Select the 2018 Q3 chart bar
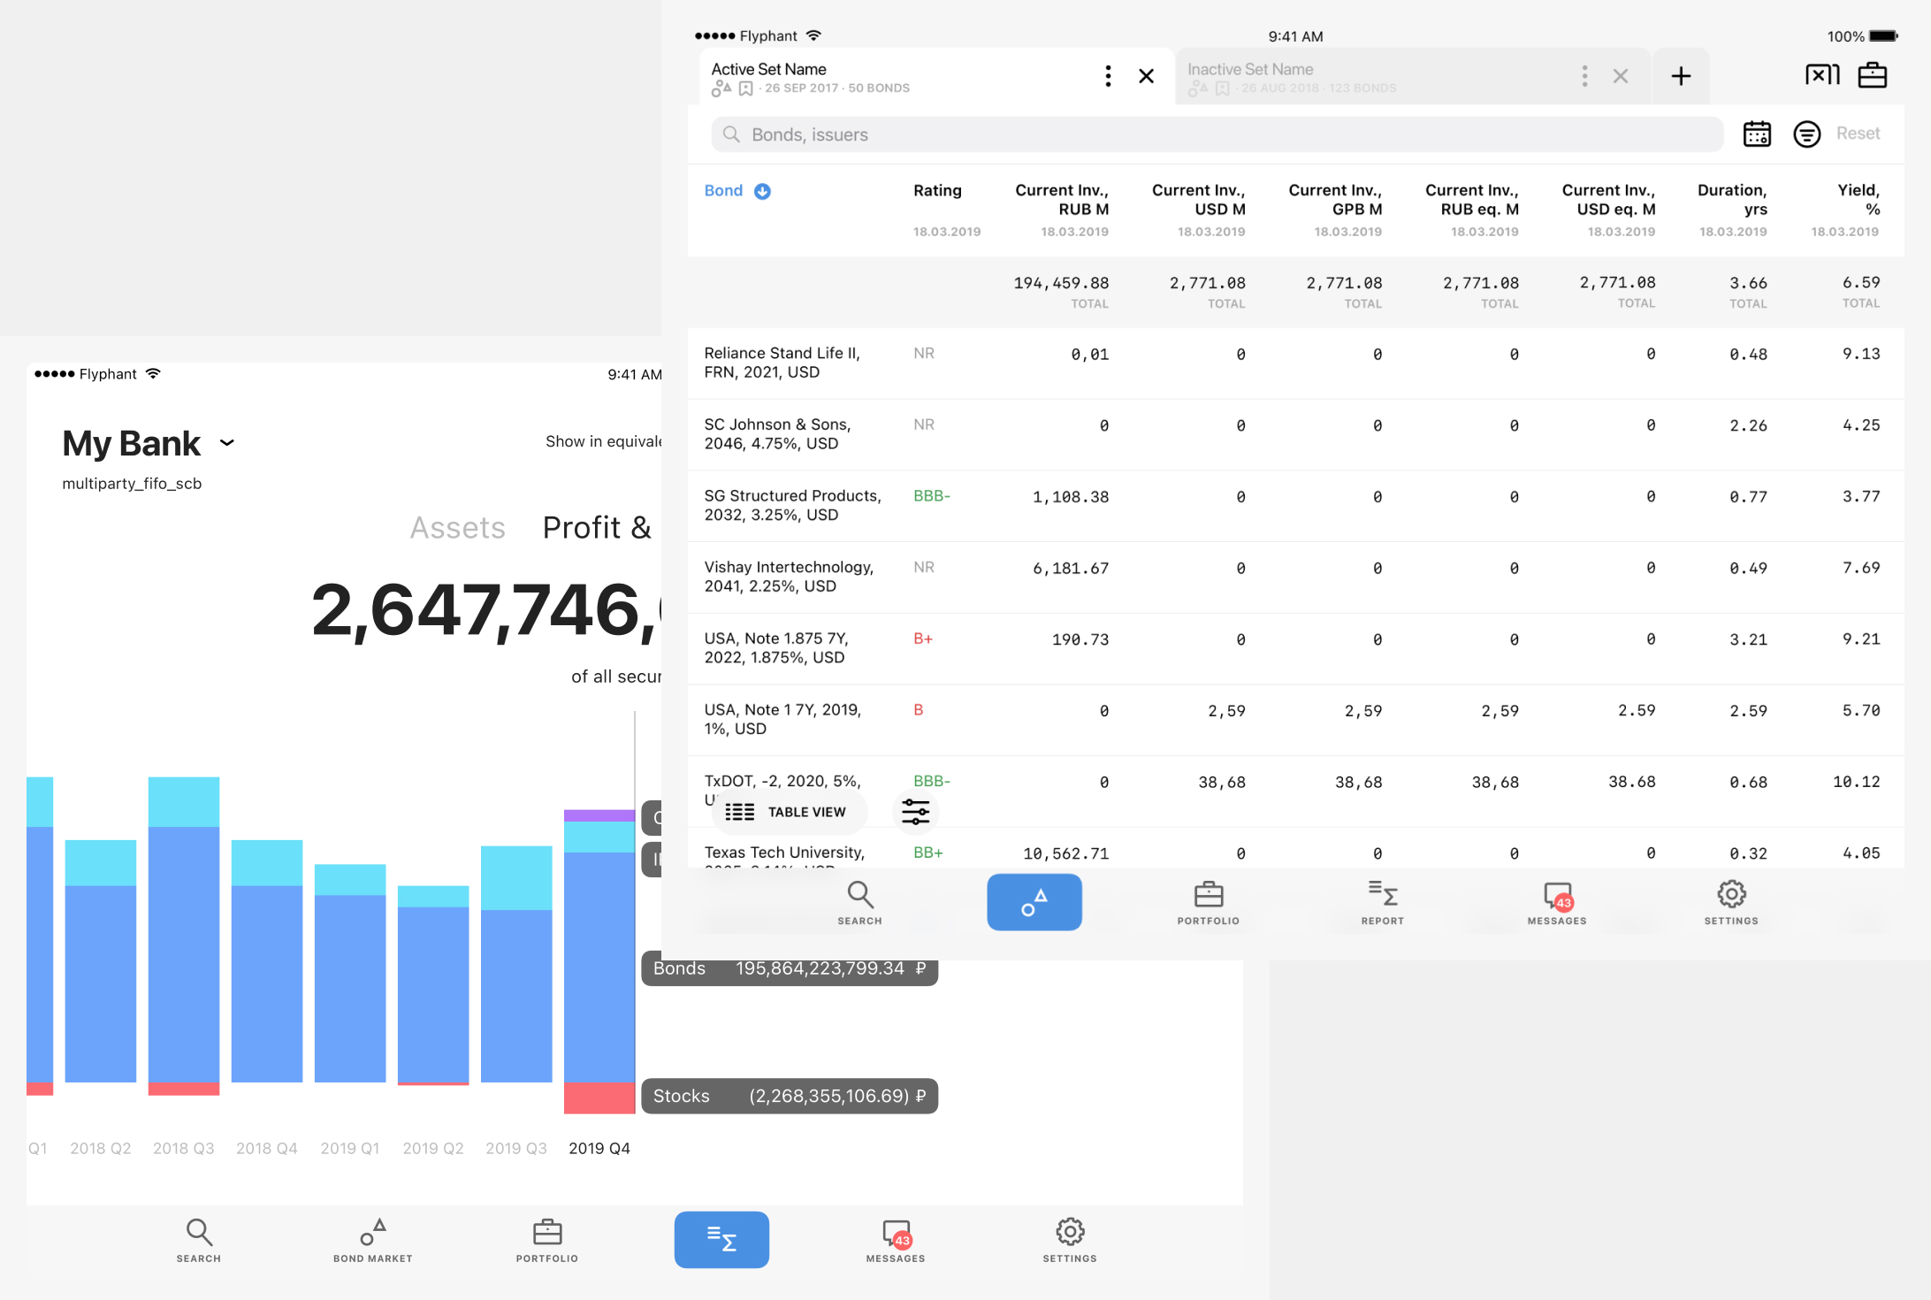Viewport: 1931px width, 1300px height. pyautogui.click(x=183, y=937)
